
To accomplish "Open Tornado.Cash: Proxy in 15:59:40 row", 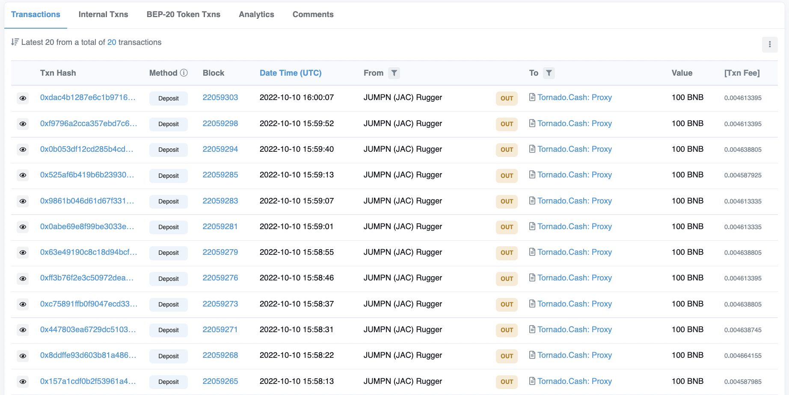I will click(x=575, y=149).
